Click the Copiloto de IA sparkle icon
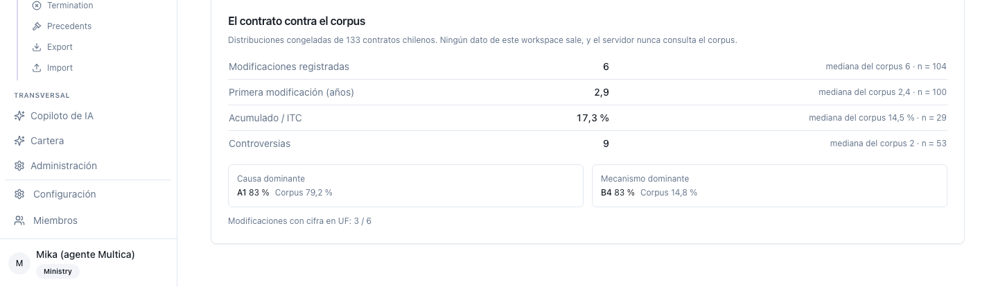The image size is (998, 287). (x=19, y=116)
